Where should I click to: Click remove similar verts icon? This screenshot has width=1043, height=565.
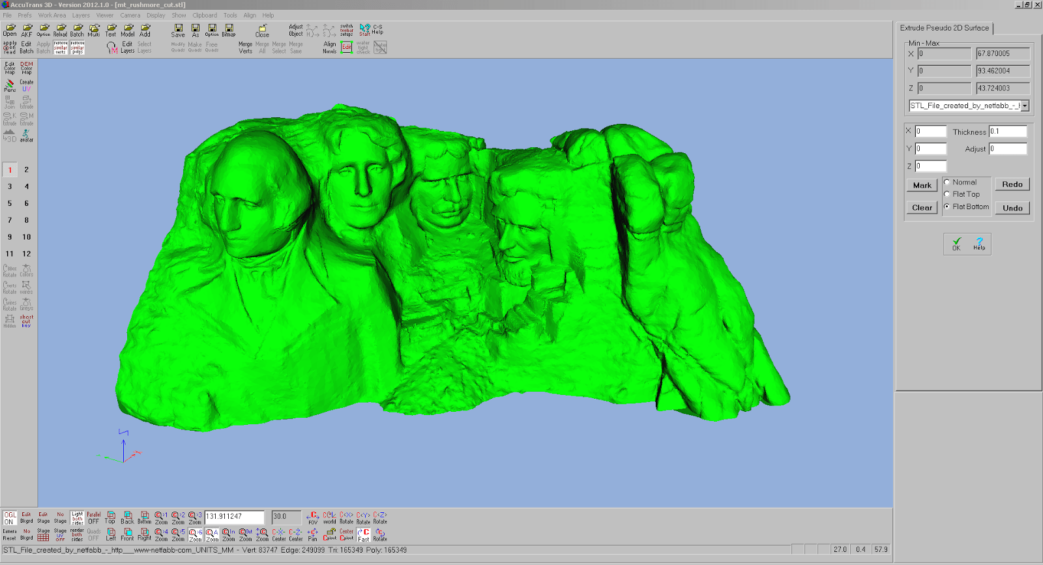click(61, 48)
